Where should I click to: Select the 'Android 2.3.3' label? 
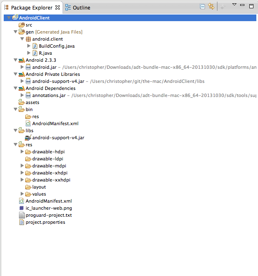click(x=41, y=60)
